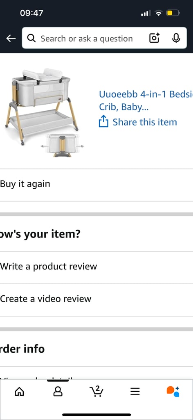Go to Home tab icon

(19, 392)
